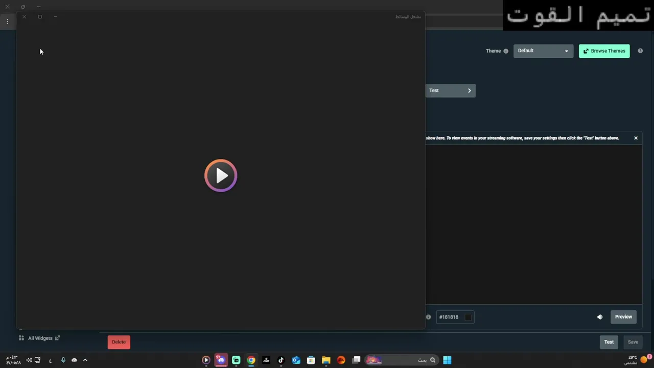
Task: Open the black app icon beside TikTok
Action: tap(266, 360)
